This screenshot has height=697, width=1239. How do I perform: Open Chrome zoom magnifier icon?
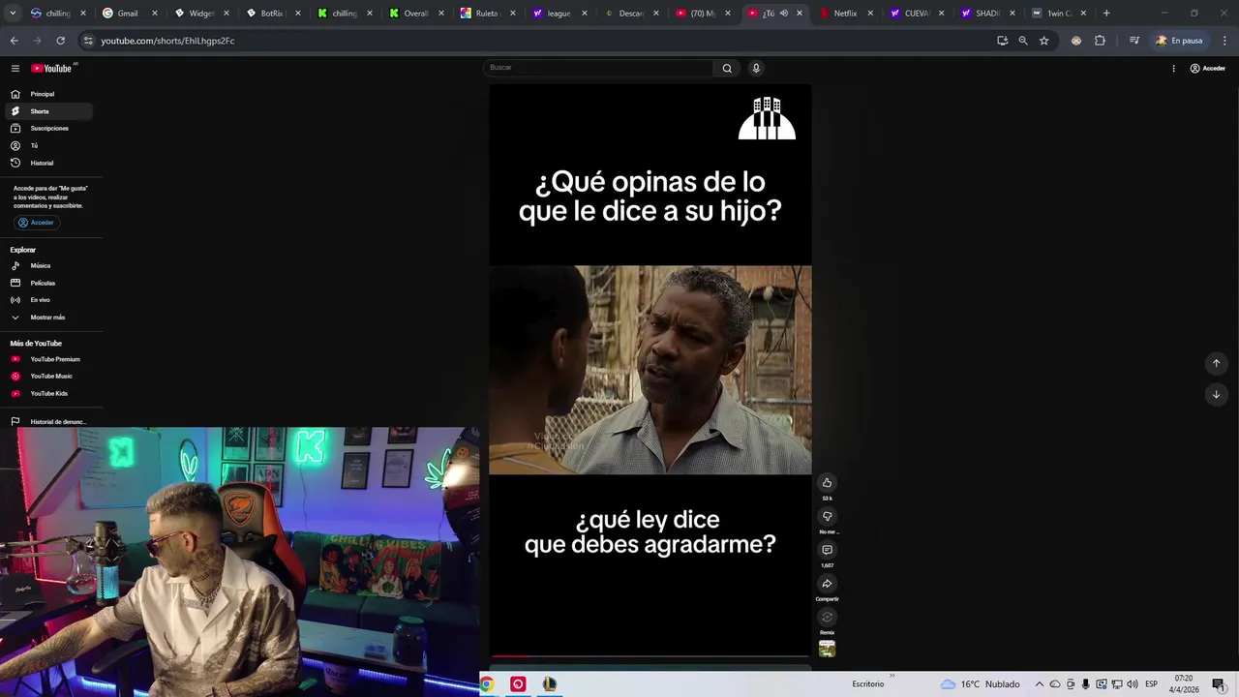coord(1023,41)
